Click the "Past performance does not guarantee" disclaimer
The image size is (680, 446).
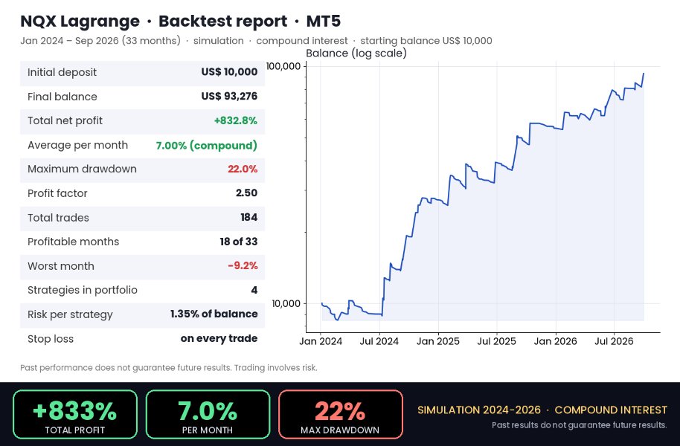[x=169, y=368]
